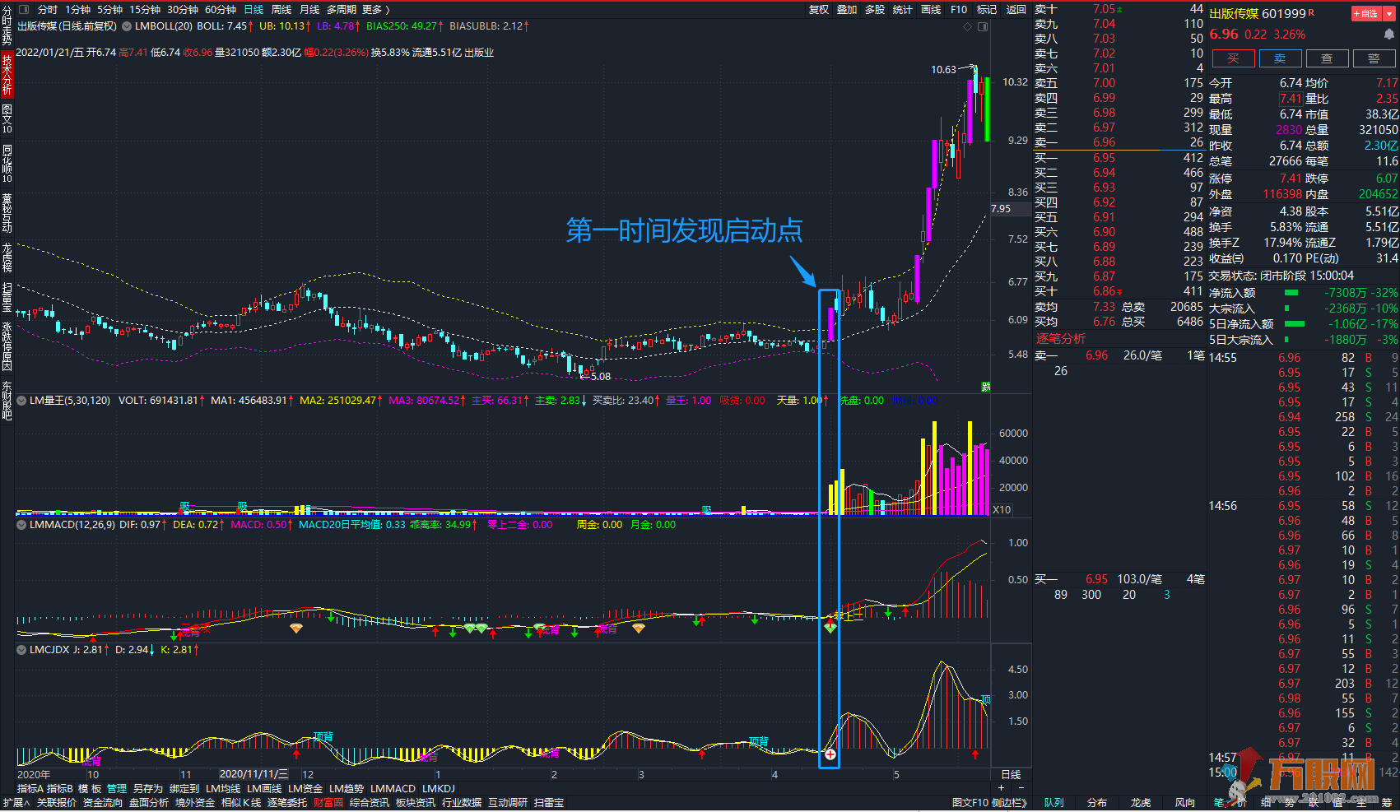The width and height of the screenshot is (1400, 812).
Task: Select the LM资金 indicator tab
Action: [x=305, y=788]
